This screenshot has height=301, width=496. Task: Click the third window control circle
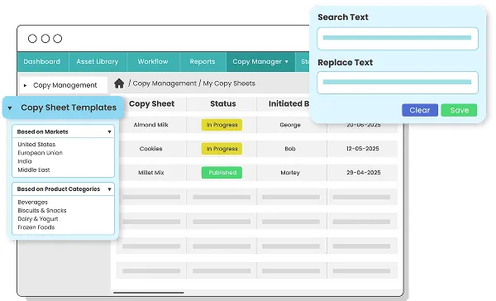pyautogui.click(x=58, y=39)
